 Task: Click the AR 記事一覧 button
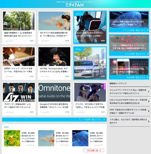click(94, 150)
